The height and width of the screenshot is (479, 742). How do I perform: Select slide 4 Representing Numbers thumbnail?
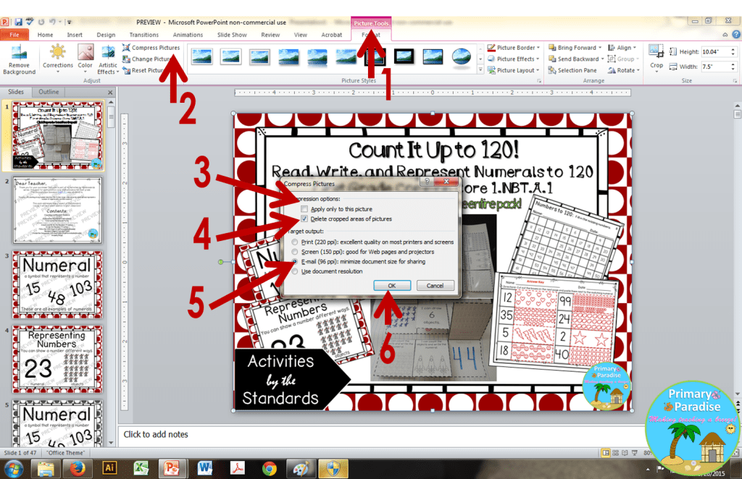coord(57,359)
